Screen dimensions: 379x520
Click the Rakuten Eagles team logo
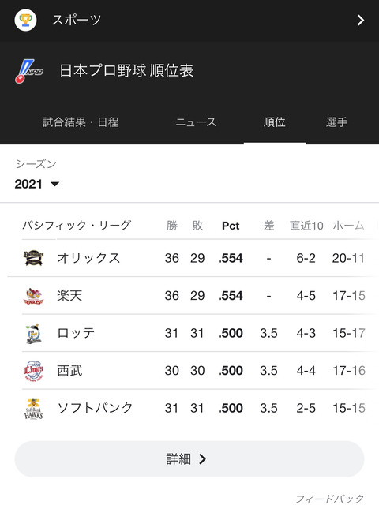tap(33, 296)
